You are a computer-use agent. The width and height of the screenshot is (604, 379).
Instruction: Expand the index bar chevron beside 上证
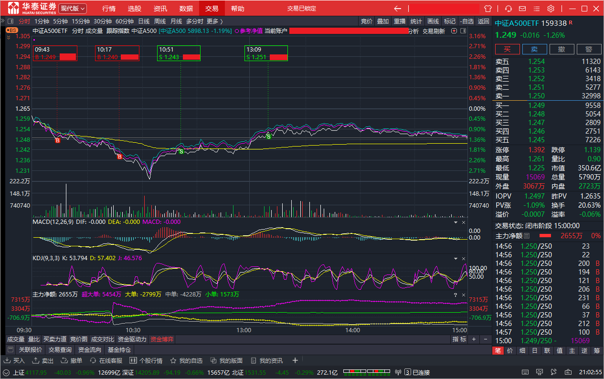(x=7, y=372)
